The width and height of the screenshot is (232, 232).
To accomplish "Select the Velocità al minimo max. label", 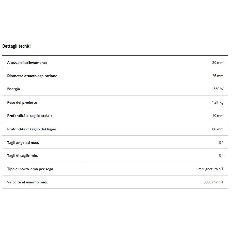I will tap(28, 182).
